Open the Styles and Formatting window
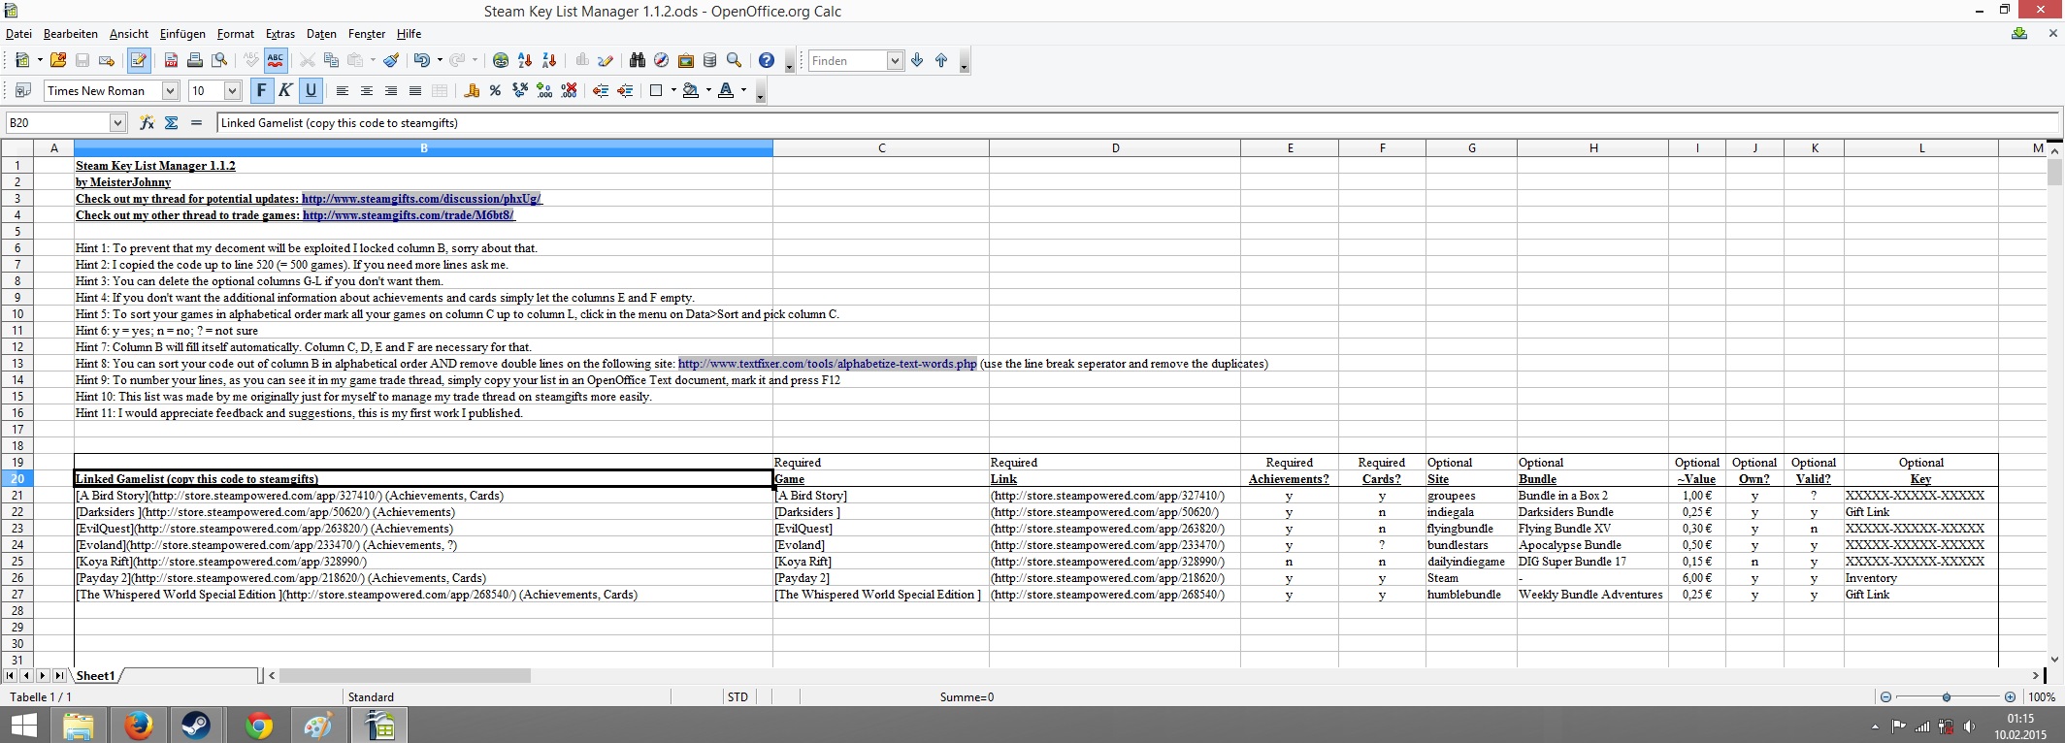This screenshot has height=743, width=2065. tap(23, 90)
